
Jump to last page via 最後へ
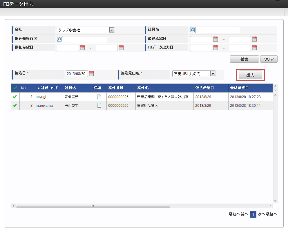point(271,214)
